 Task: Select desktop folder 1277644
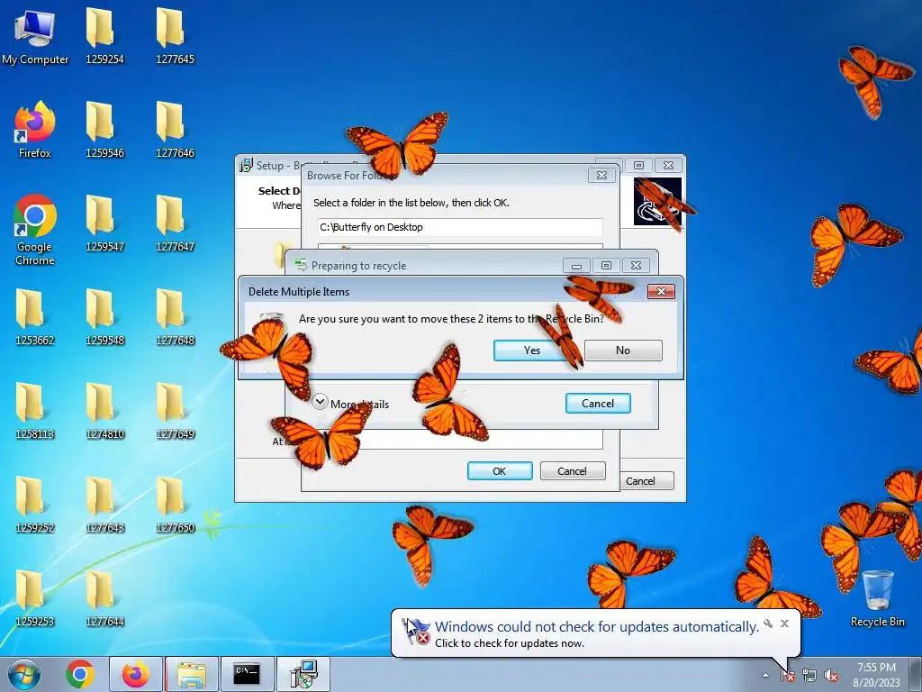104,599
